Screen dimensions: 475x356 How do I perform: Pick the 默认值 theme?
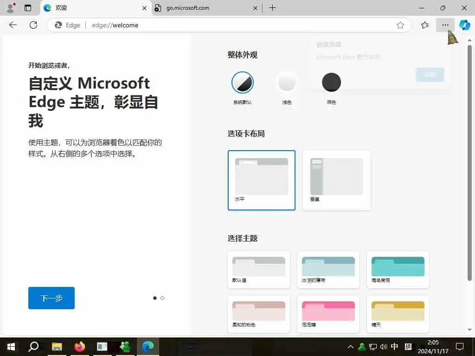coord(259,270)
